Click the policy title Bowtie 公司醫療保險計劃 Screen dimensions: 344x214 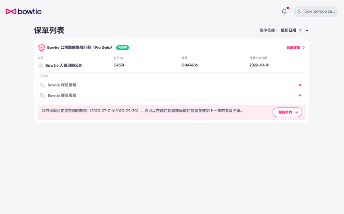pos(80,48)
